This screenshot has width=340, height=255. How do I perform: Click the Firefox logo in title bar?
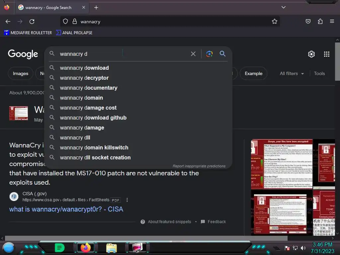(7, 7)
